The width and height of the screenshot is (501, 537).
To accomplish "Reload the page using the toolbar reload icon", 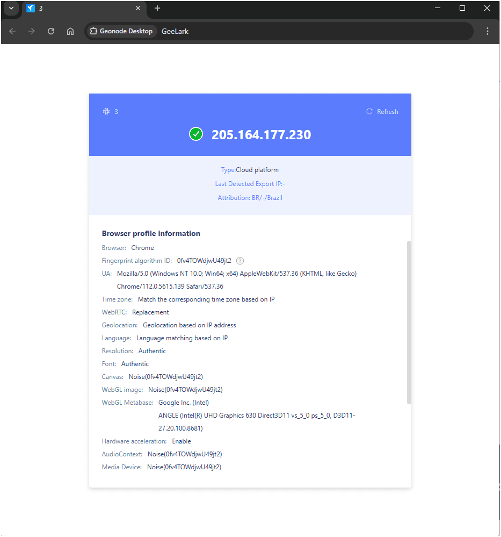I will click(51, 31).
